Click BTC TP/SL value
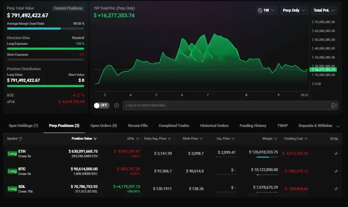348x207 pixels. pyautogui.click(x=336, y=171)
